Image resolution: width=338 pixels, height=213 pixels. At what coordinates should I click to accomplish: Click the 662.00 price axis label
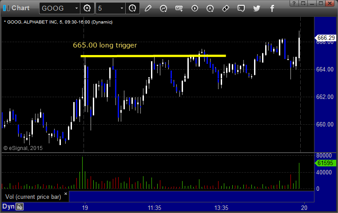[325, 97]
